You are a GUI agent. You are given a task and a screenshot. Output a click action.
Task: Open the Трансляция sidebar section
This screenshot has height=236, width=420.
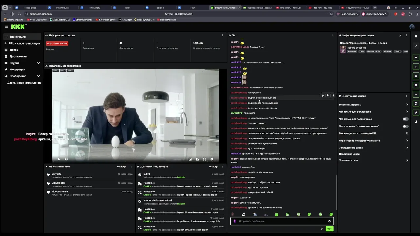(22, 37)
